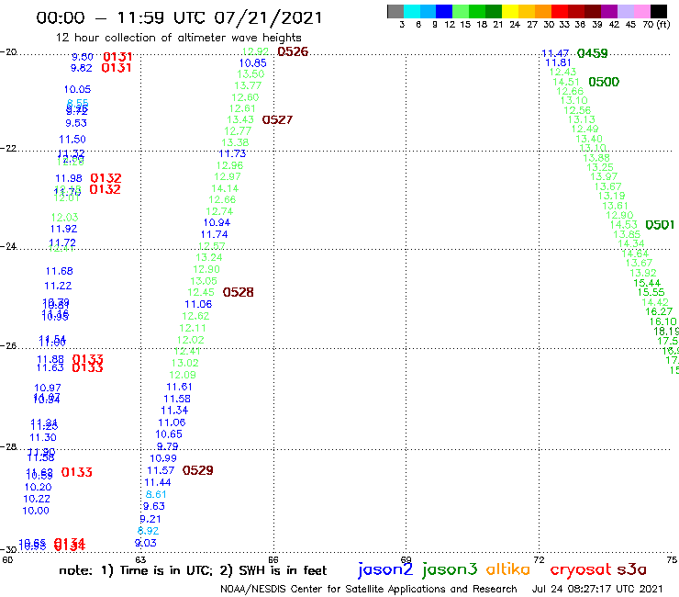Click the lavender swatch in the color scale
This screenshot has width=679, height=597.
click(x=625, y=11)
